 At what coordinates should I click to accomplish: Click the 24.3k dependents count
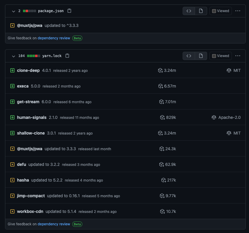pos(171,149)
